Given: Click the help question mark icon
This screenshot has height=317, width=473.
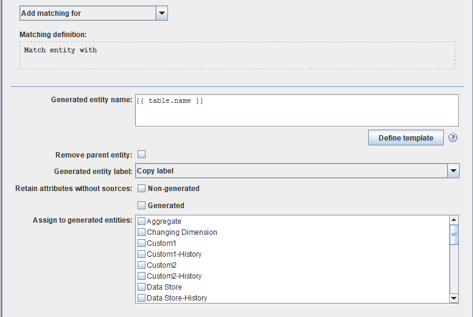Looking at the screenshot, I should pyautogui.click(x=453, y=138).
